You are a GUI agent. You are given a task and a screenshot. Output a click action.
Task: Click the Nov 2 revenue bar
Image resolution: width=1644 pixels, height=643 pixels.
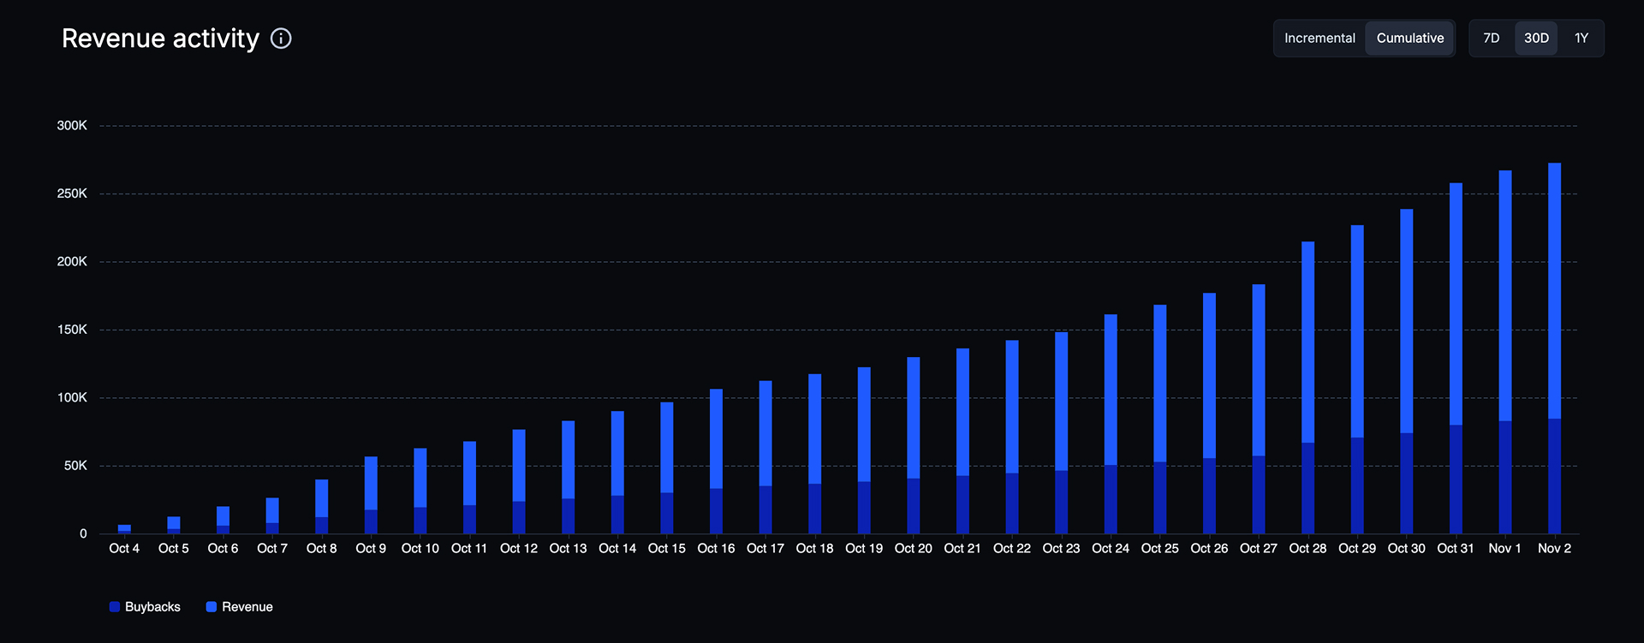pos(1554,291)
